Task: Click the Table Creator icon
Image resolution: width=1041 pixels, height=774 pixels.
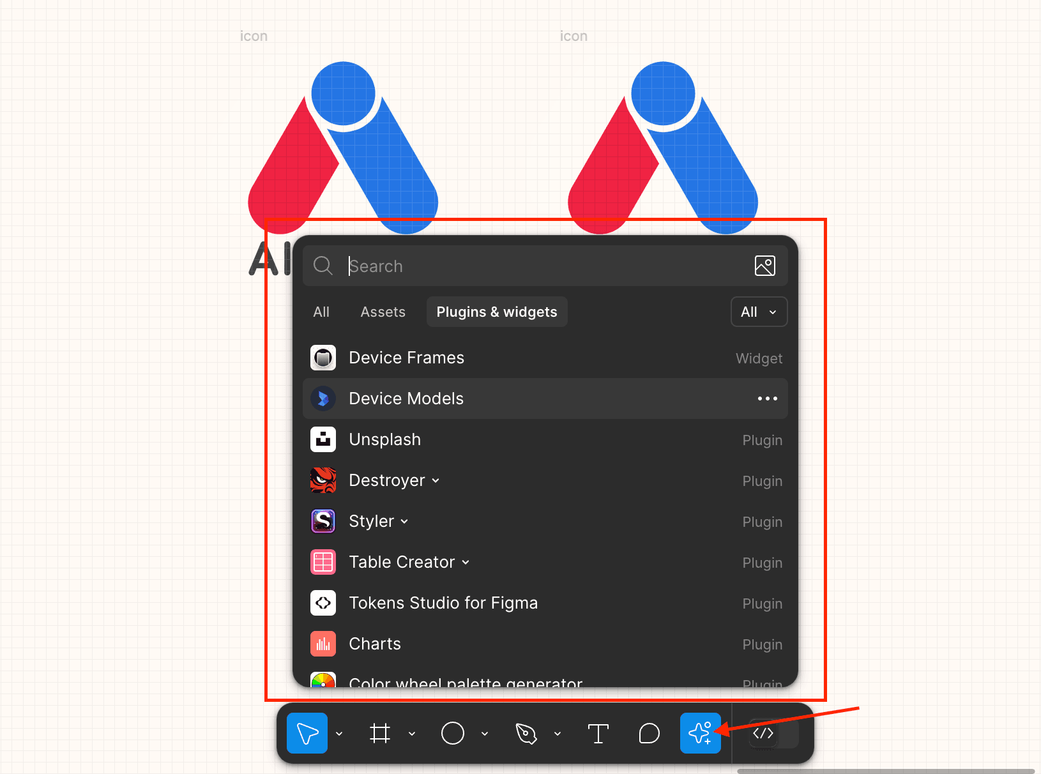Action: coord(323,562)
